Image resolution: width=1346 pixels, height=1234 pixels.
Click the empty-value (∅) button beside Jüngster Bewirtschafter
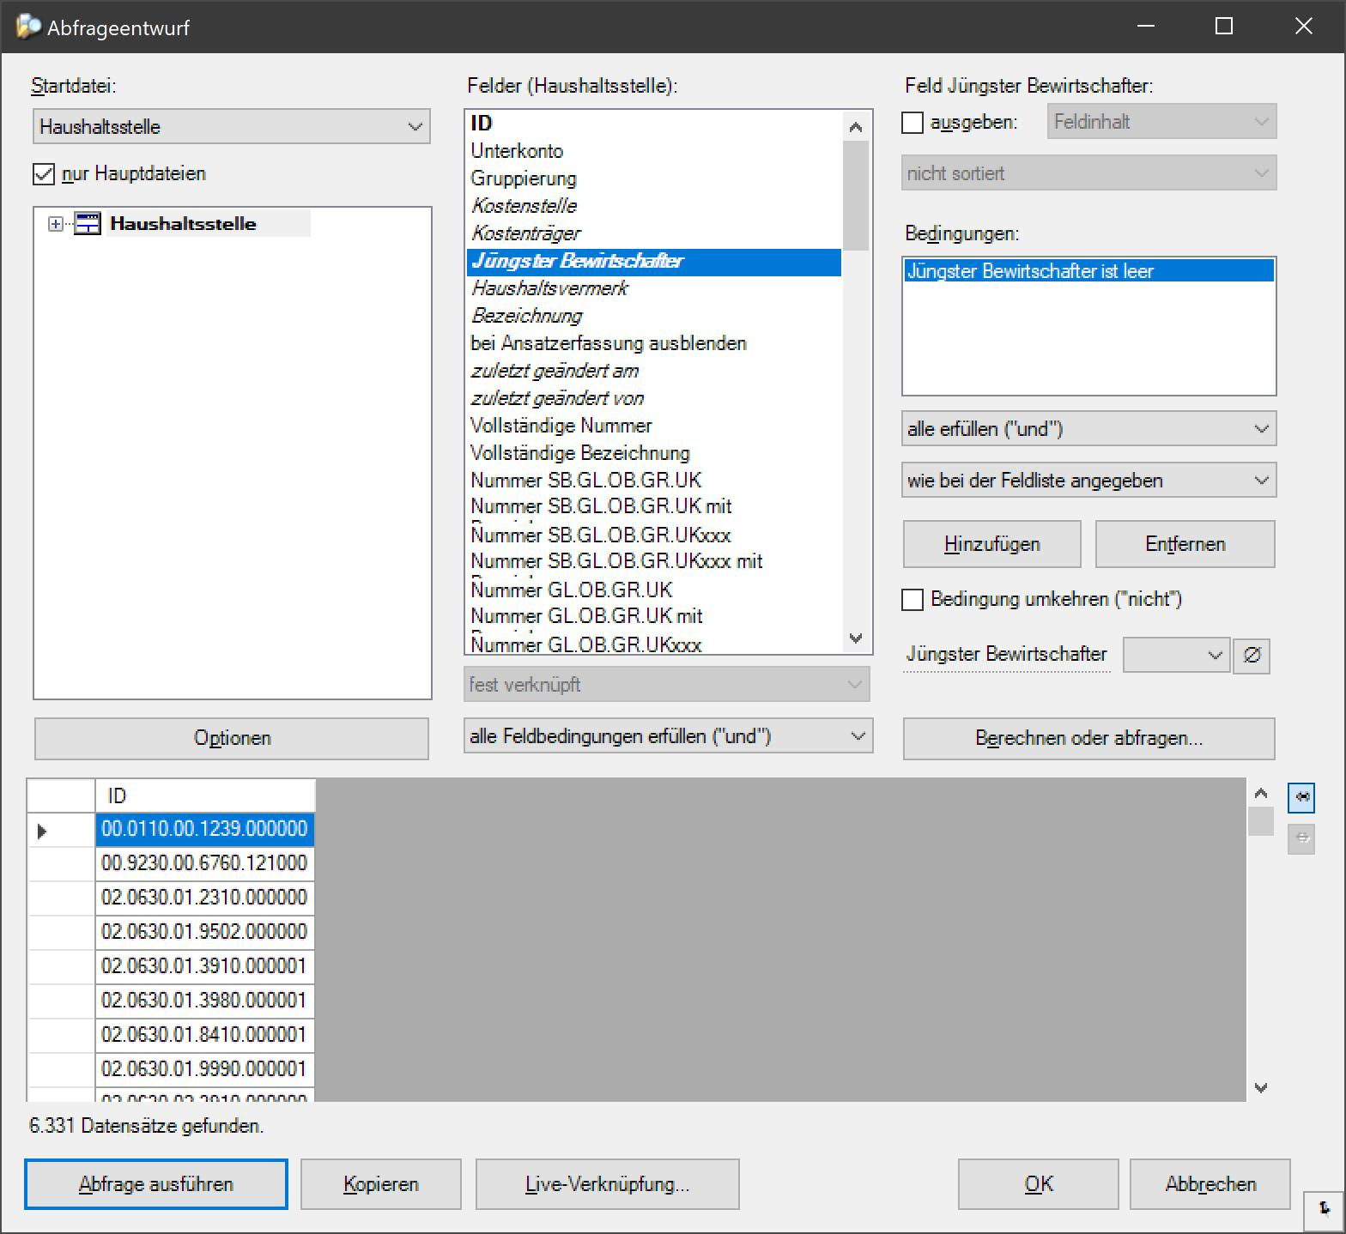pyautogui.click(x=1252, y=656)
